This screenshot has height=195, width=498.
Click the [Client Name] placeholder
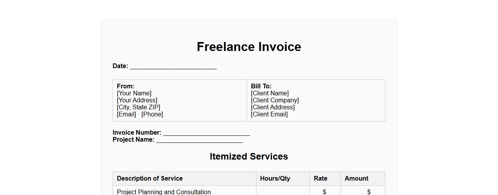pyautogui.click(x=270, y=93)
